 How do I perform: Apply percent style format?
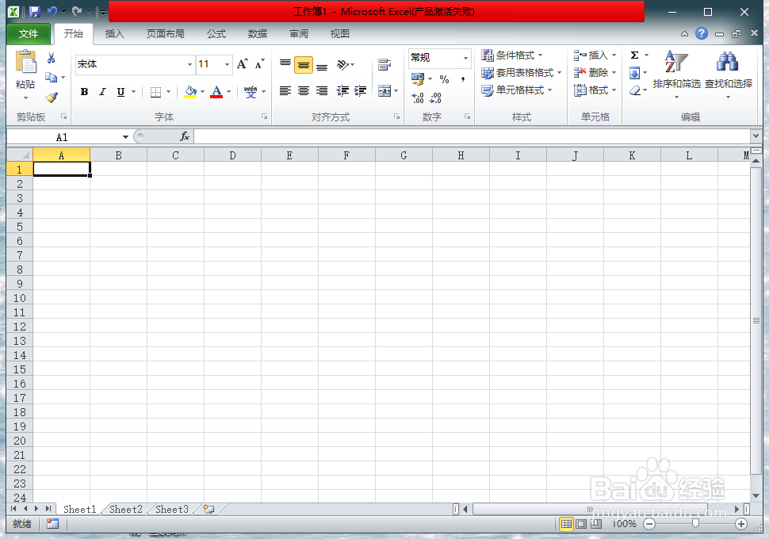[444, 79]
